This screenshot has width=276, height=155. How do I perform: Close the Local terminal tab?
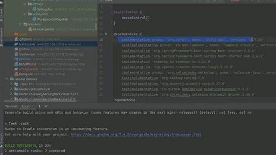pos(32,106)
